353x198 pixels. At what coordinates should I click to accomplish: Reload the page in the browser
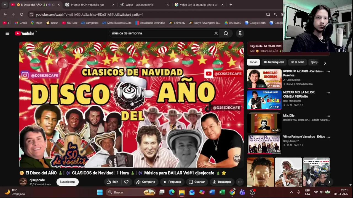point(22,14)
